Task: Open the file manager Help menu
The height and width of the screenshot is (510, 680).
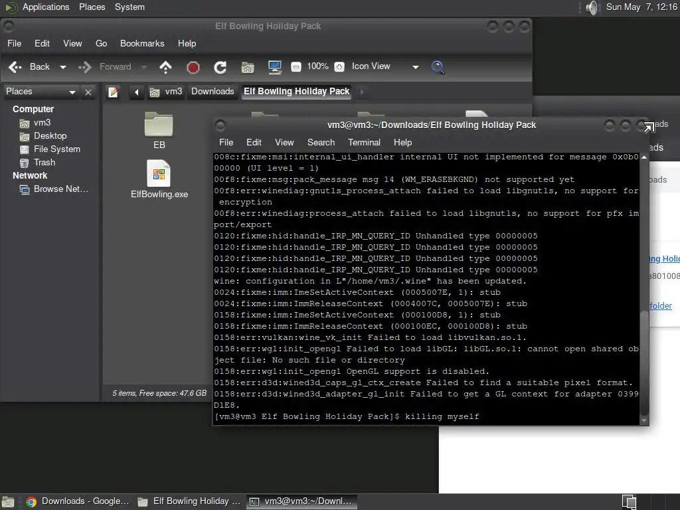Action: pyautogui.click(x=187, y=43)
